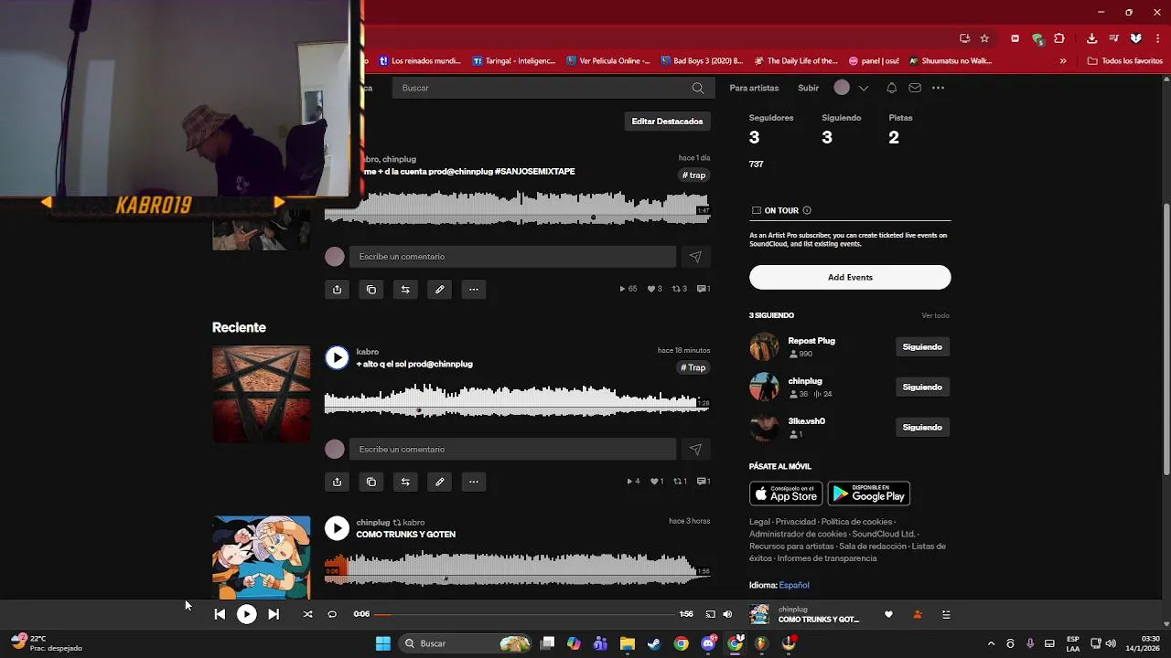Open more options for the 'la cuenta' track
1171x658 pixels.
(x=473, y=289)
